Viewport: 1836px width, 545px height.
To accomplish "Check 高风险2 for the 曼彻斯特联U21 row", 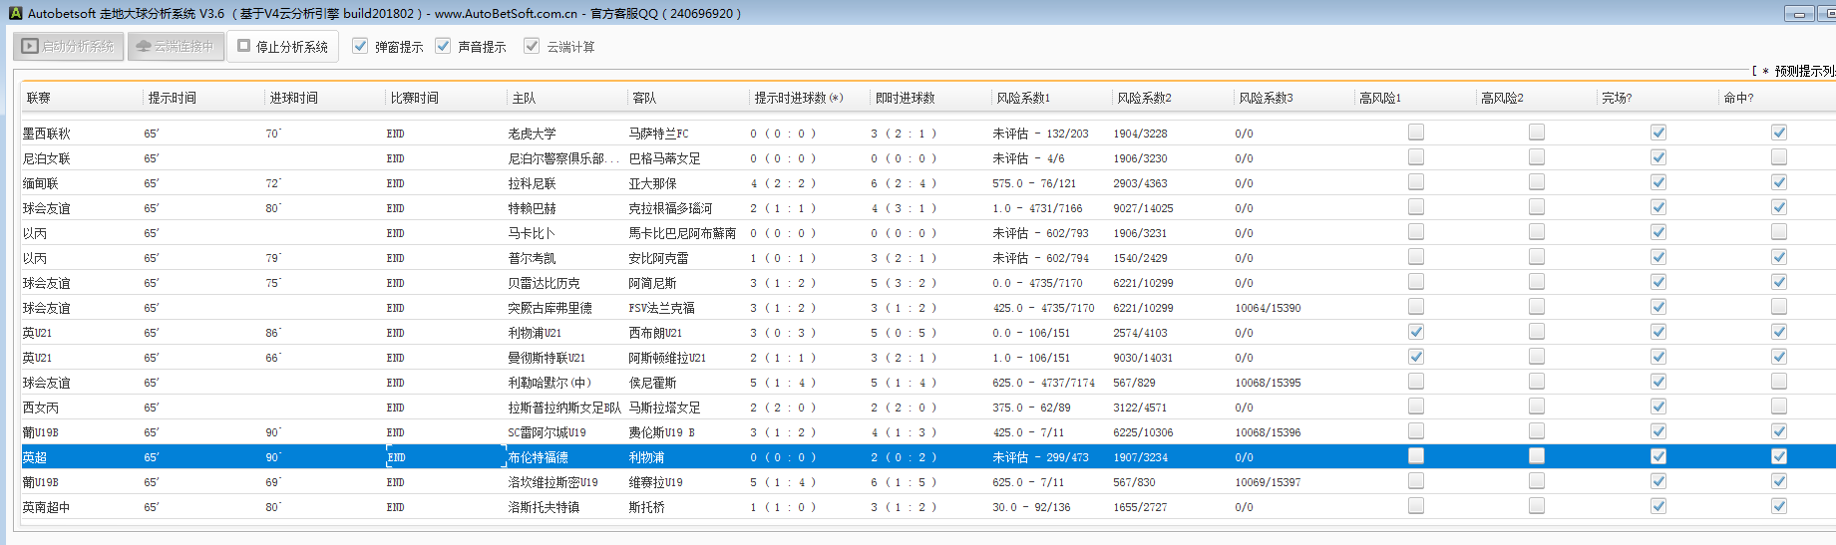I will click(1536, 357).
